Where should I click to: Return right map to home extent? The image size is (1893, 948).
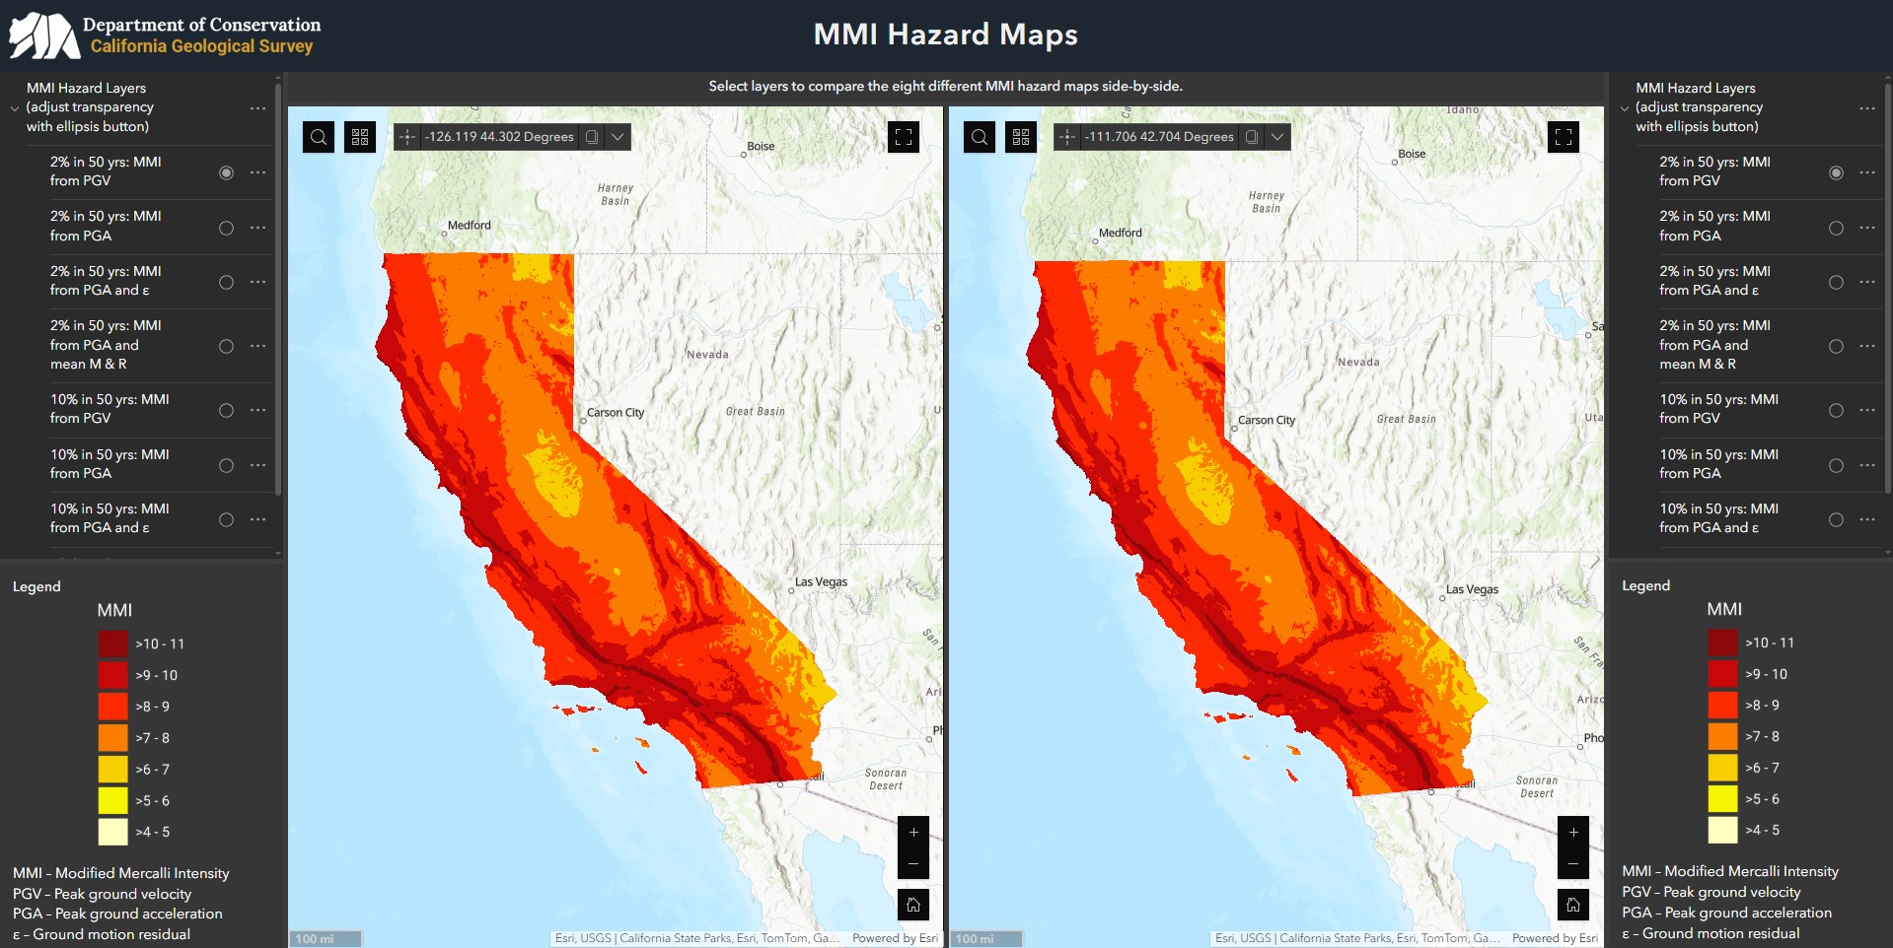1573,905
